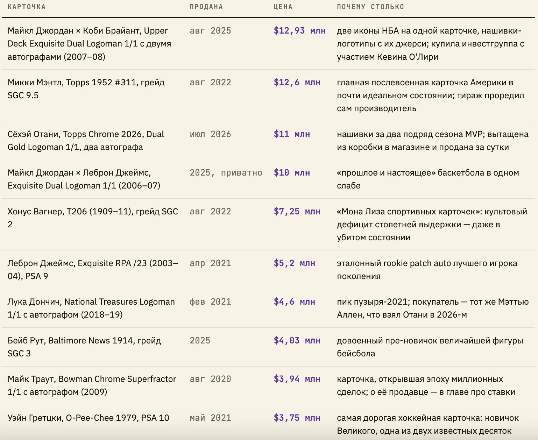Select the Майк Траут Bowman Chrome card name
Screen dimensions: 538x440
[92, 385]
